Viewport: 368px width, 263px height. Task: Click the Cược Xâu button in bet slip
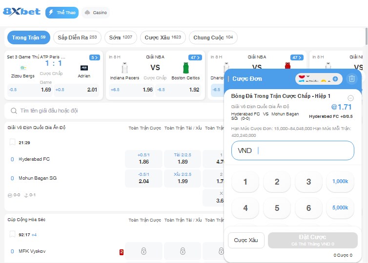pyautogui.click(x=246, y=240)
